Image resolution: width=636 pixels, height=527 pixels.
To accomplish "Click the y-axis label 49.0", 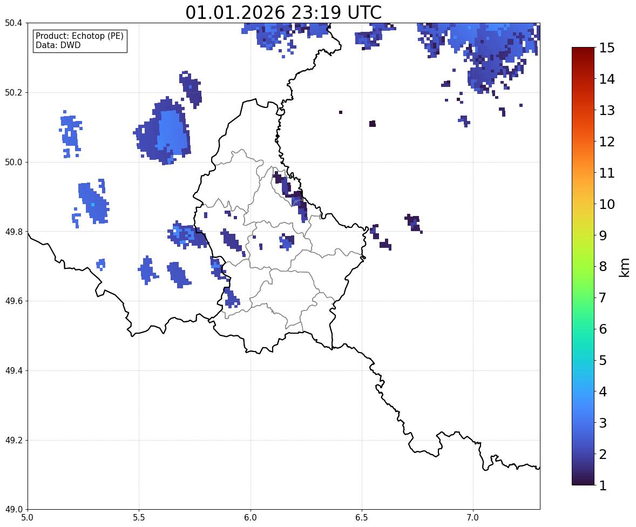I will point(13,510).
